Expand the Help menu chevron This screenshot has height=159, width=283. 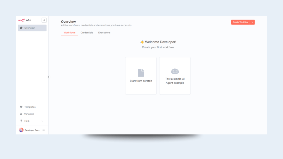[x=42, y=121]
